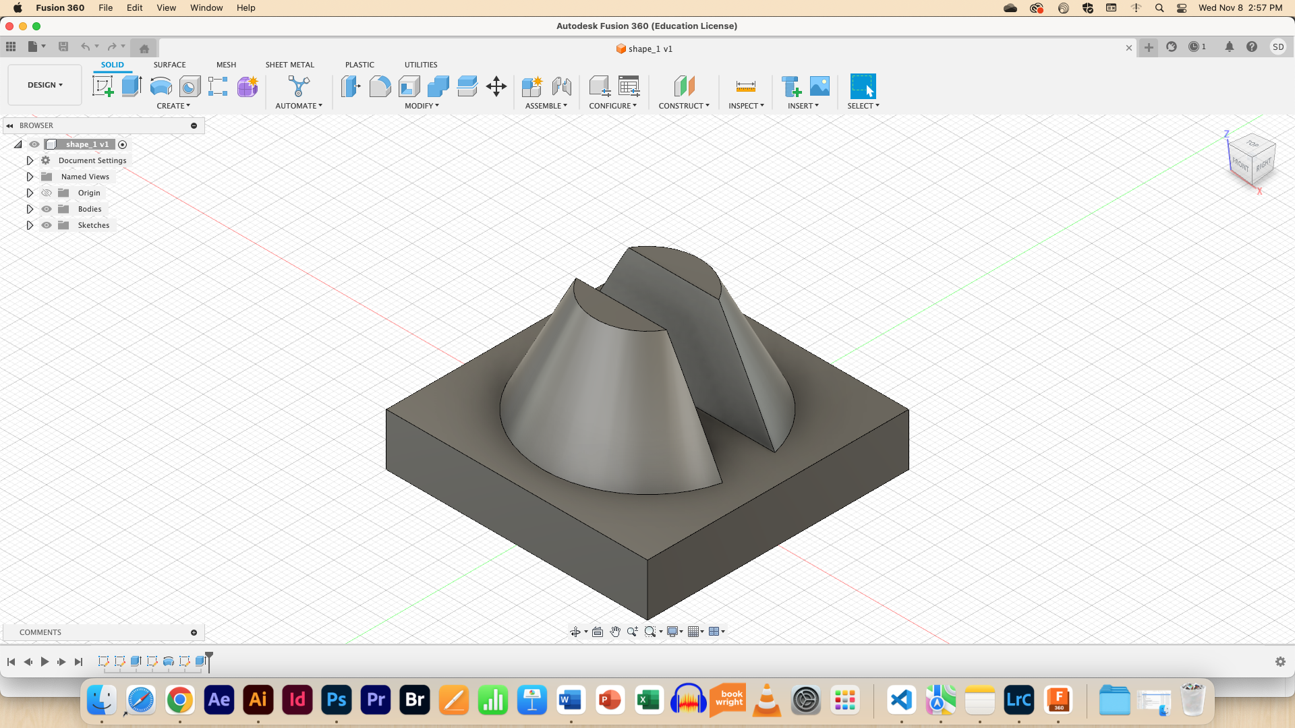Open the MODIFY dropdown menu
Image resolution: width=1295 pixels, height=728 pixels.
tap(422, 106)
